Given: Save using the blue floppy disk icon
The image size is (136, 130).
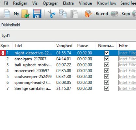Looking at the screenshot, I should 37,14.
